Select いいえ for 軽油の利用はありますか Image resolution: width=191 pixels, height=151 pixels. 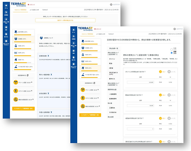pyautogui.click(x=172, y=95)
